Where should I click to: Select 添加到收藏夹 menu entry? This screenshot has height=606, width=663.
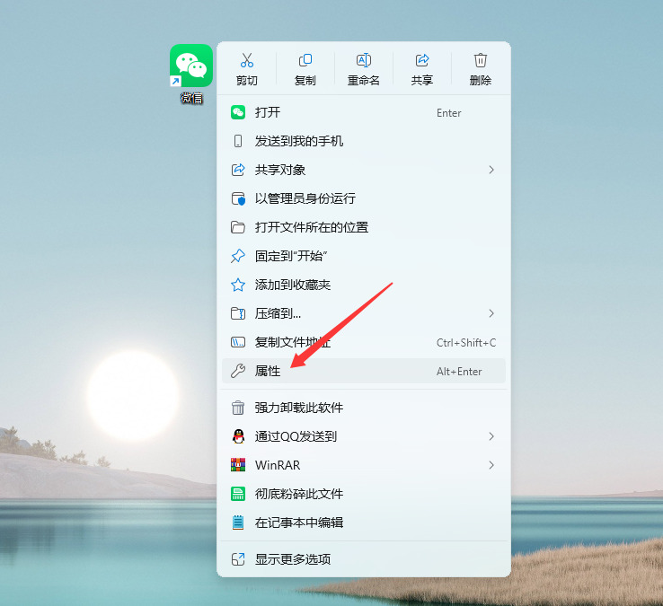(364, 285)
